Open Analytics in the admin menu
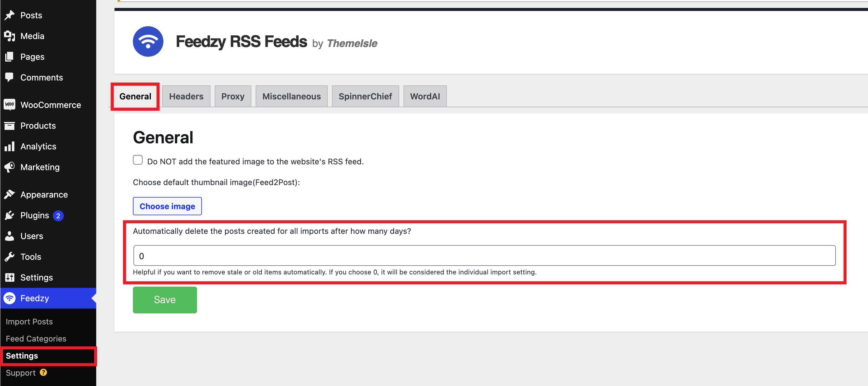 coord(38,146)
